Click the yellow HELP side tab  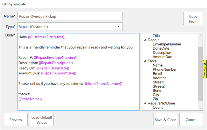pyautogui.click(x=205, y=69)
